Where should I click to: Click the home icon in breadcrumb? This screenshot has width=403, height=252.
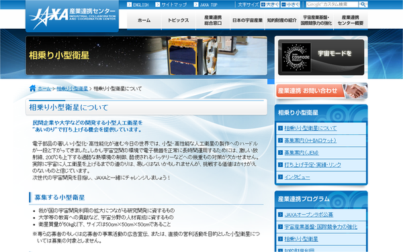coord(33,88)
